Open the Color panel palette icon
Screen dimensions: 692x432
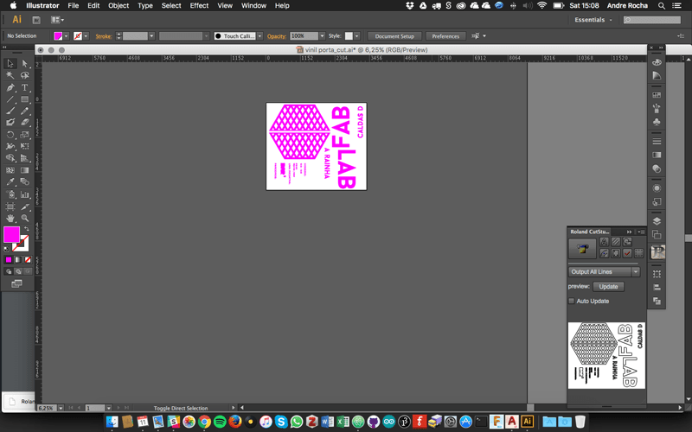pos(657,61)
